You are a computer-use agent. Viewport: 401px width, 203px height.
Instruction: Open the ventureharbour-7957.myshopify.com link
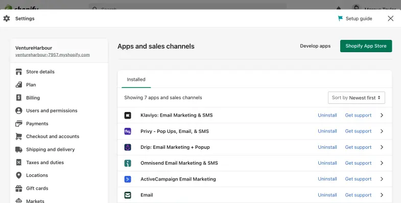[53, 55]
